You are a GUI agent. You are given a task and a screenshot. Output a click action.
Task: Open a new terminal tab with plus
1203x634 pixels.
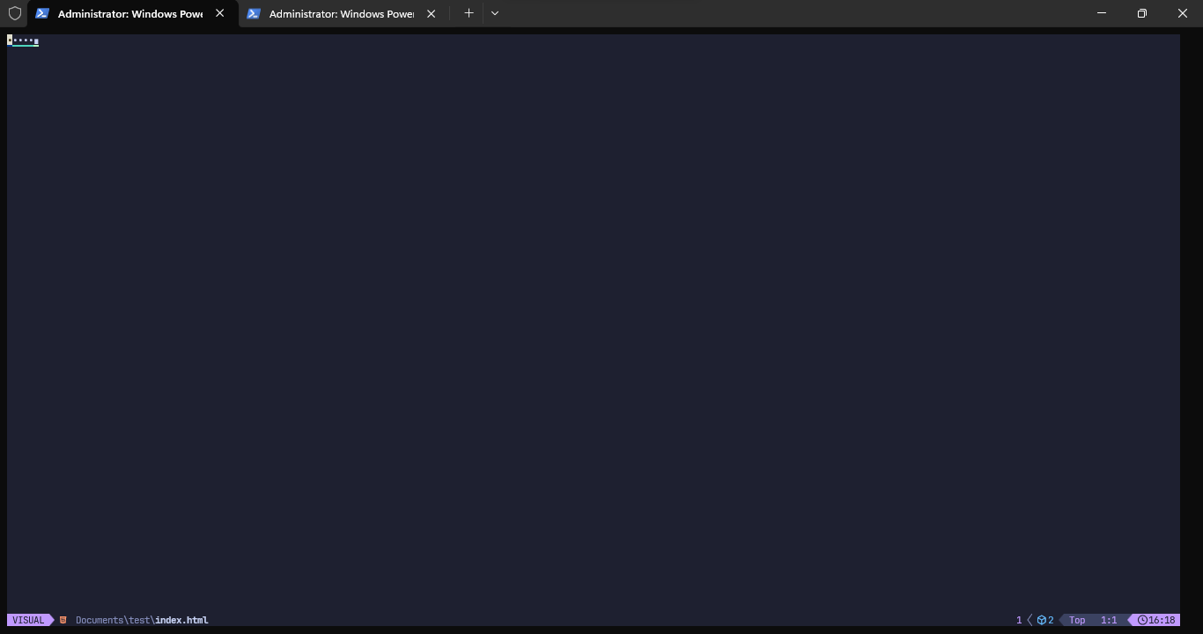tap(469, 13)
